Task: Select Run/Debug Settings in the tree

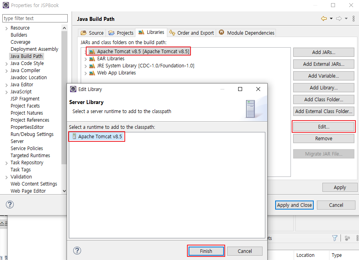Action: click(32, 134)
